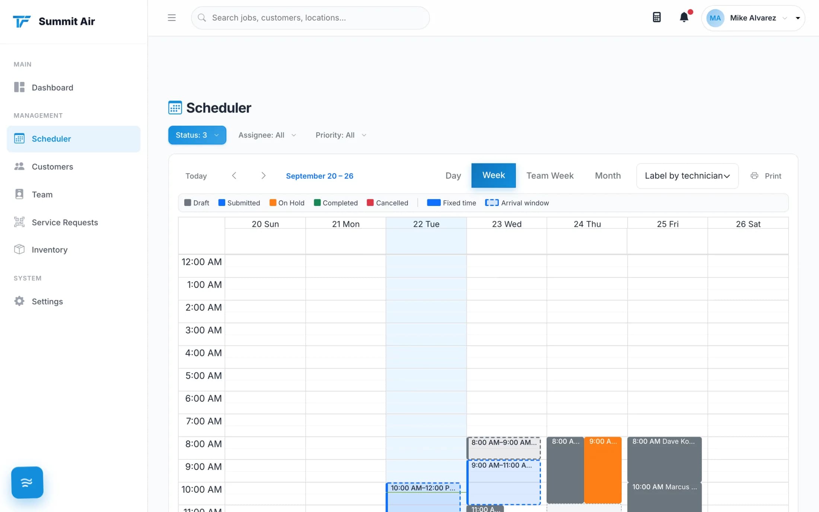Click the MA user avatar

[715, 18]
